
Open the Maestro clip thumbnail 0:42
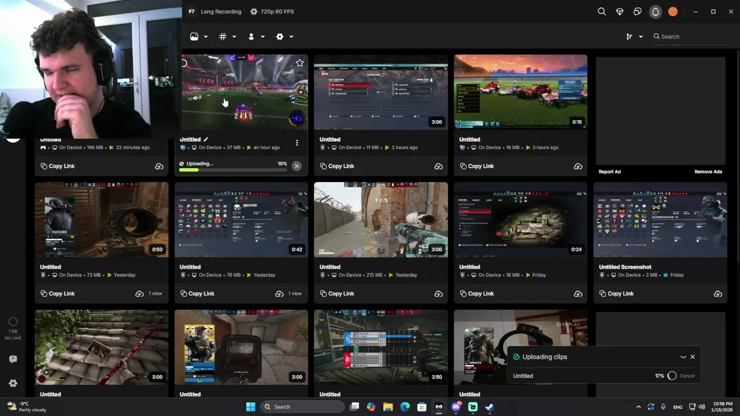click(241, 220)
